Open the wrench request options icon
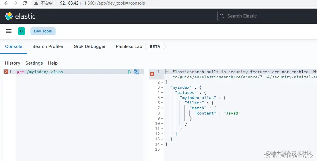The image size is (317, 161). (136, 72)
